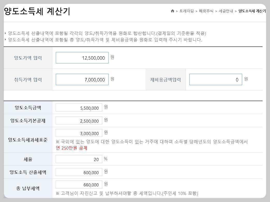Select the 양도소득 산출세액 field
Image resolution: width=270 pixels, height=202 pixels.
[x=79, y=172]
